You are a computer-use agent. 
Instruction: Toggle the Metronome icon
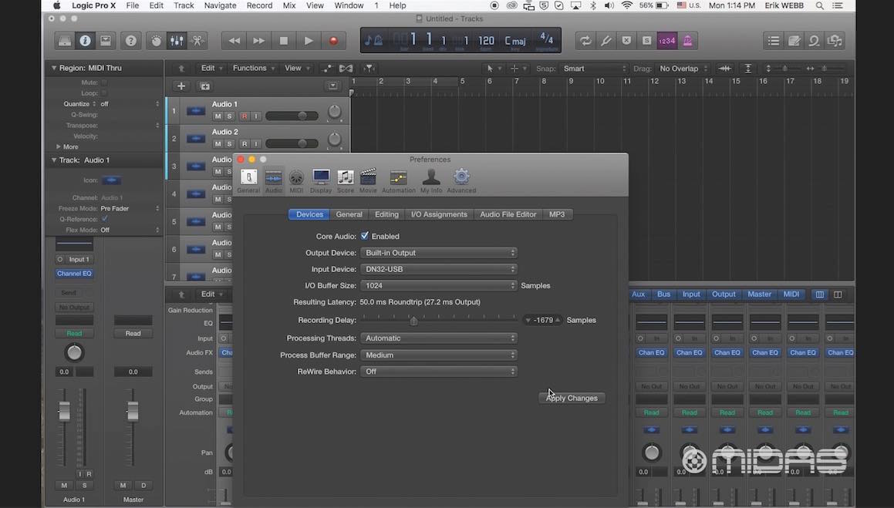687,40
